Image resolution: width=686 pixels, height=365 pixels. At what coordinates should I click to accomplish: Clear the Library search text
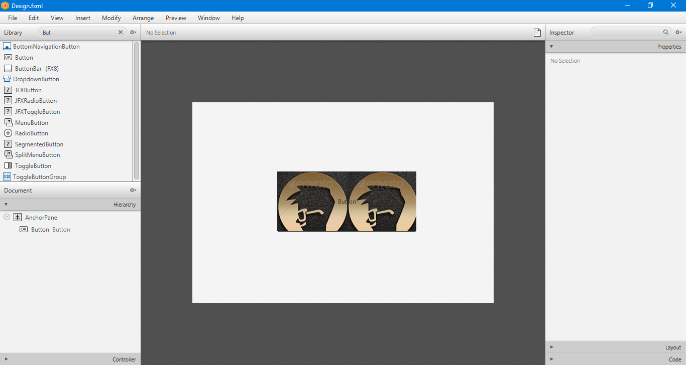pyautogui.click(x=121, y=32)
